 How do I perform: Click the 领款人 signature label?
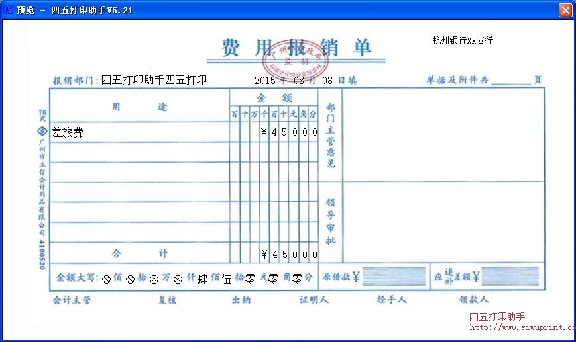tap(474, 300)
